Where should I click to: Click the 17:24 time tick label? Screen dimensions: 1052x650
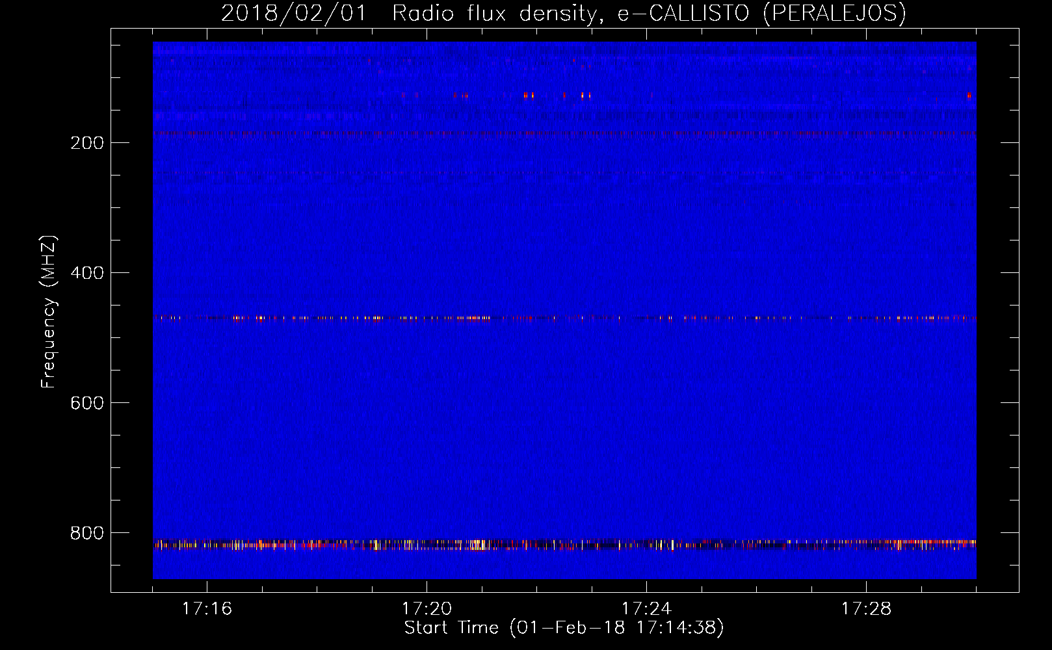tap(646, 609)
